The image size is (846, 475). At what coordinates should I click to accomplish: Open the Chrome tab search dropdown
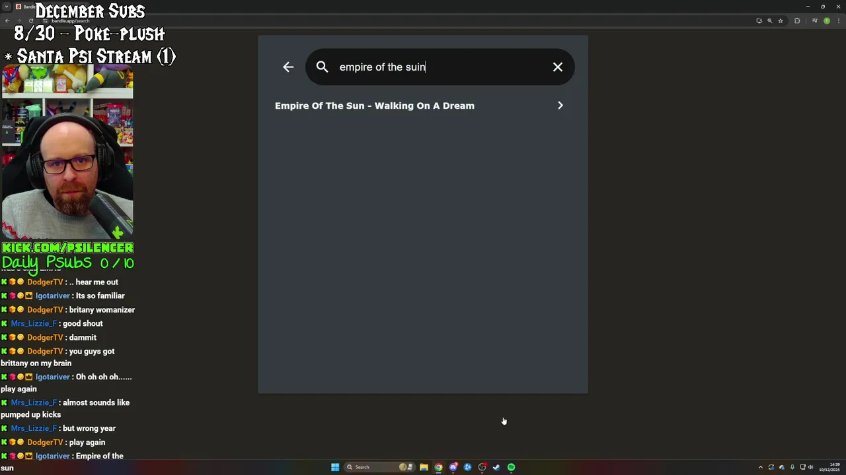(7, 7)
